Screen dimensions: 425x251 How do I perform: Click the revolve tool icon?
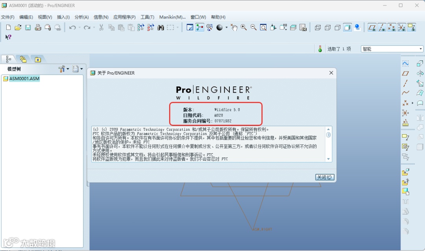420,73
